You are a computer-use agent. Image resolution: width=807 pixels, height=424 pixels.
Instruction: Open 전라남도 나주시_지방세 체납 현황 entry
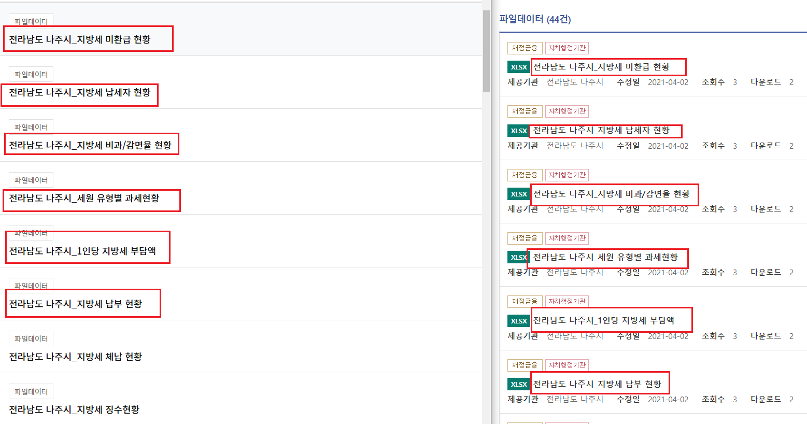(76, 357)
